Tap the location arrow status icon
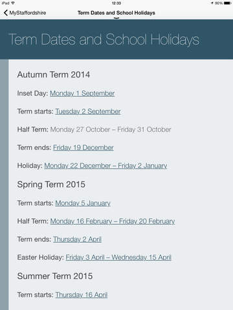 pyautogui.click(x=212, y=3)
